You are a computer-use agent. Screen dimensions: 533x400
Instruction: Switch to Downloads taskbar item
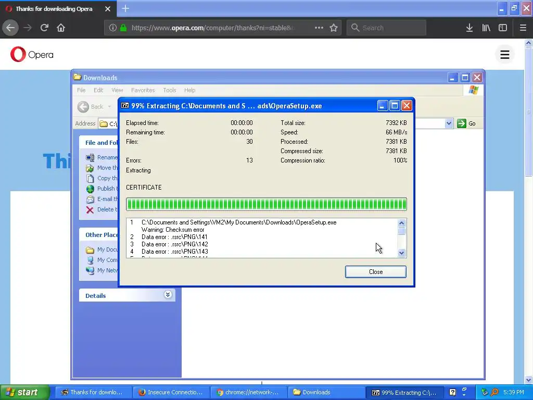coord(326,392)
